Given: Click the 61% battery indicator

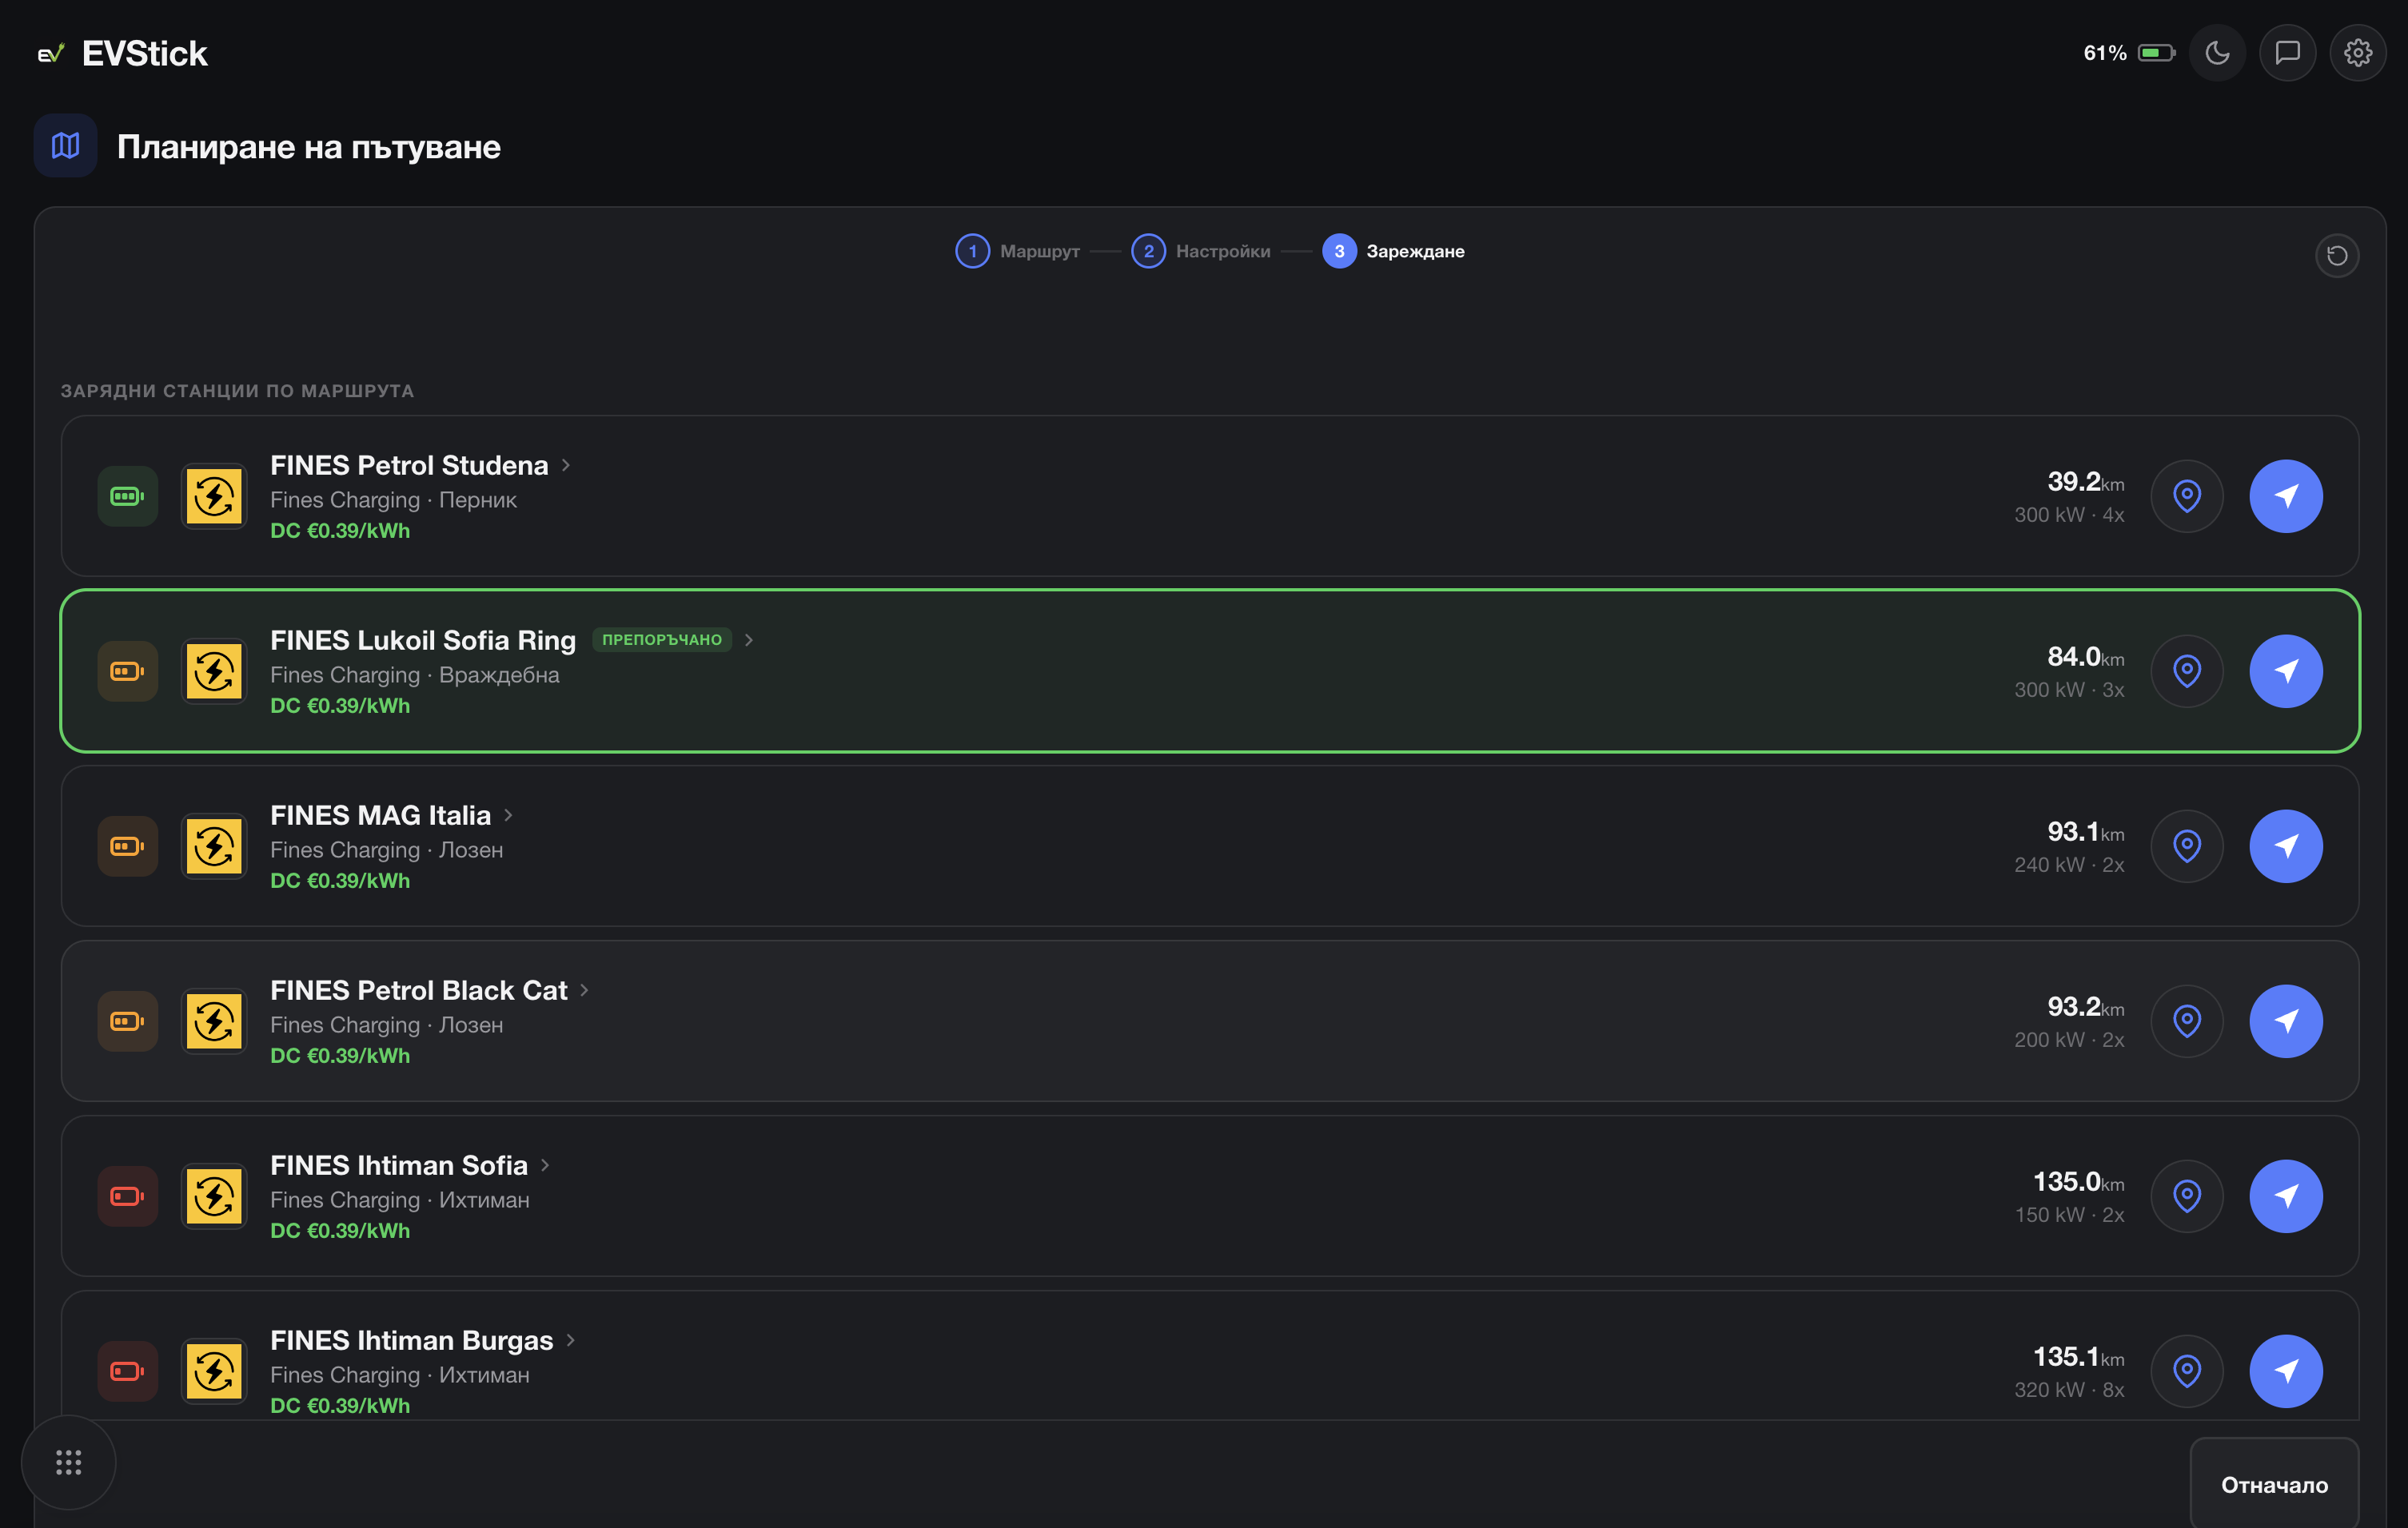Looking at the screenshot, I should pyautogui.click(x=2129, y=53).
